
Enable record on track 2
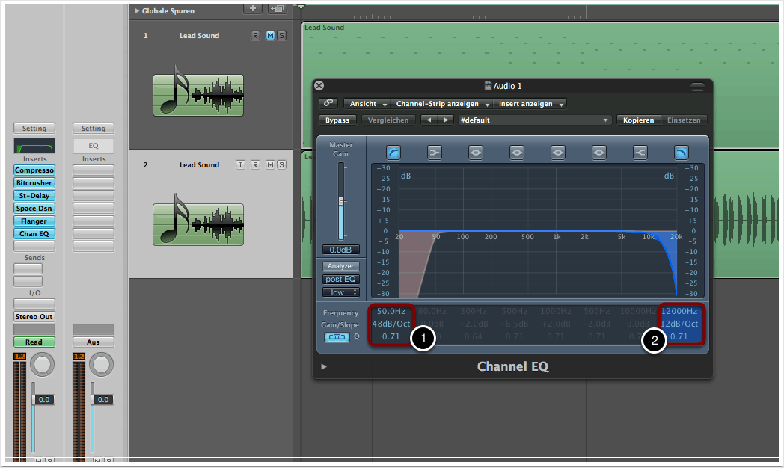pos(255,165)
